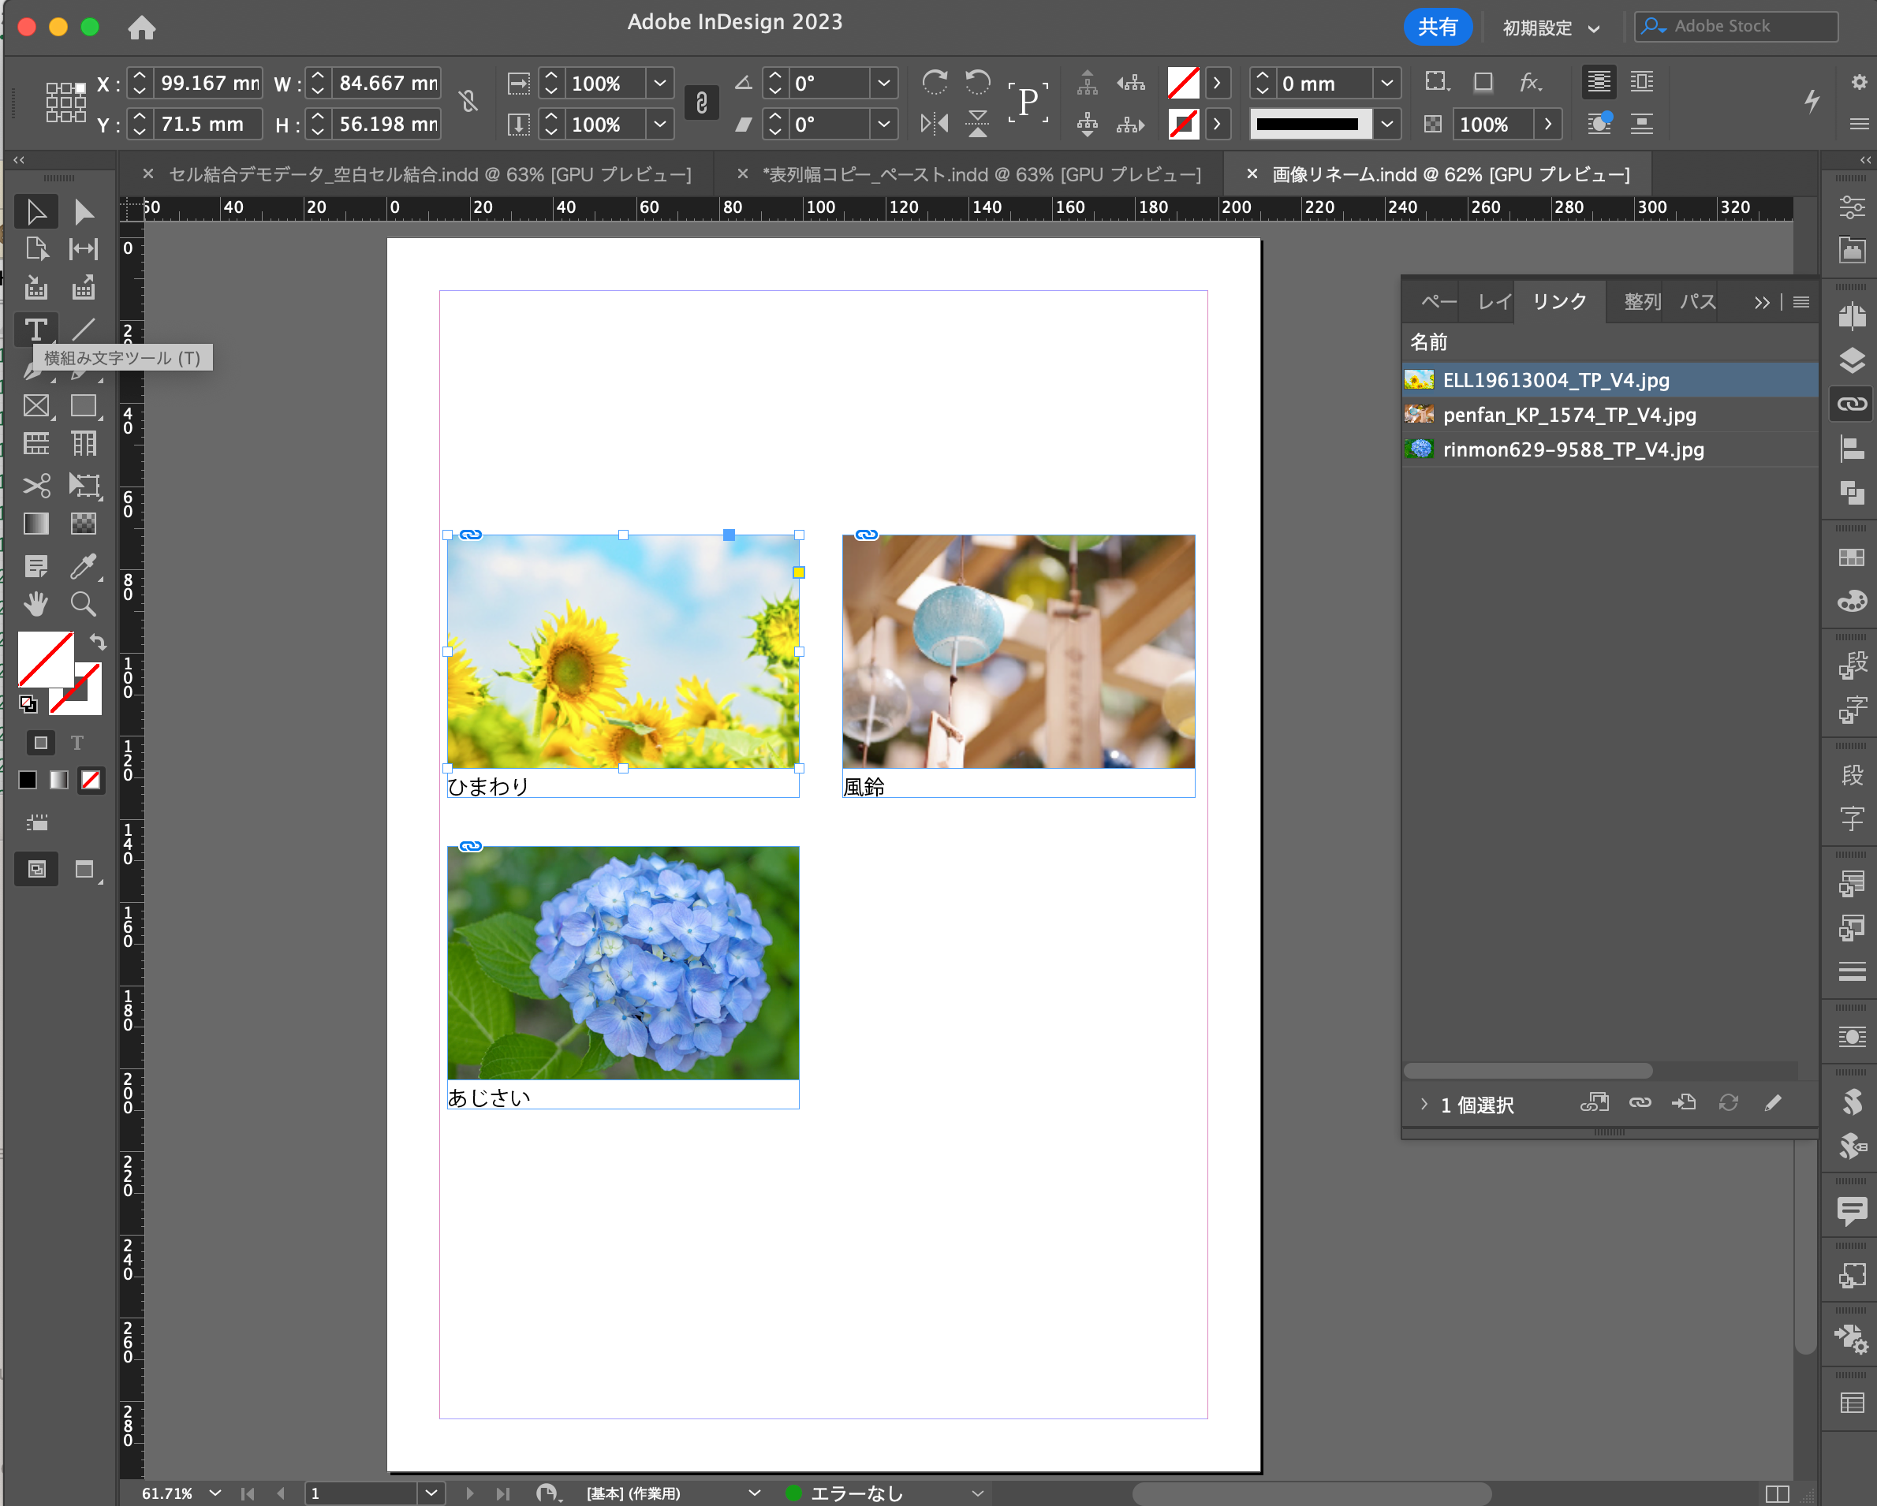This screenshot has height=1506, width=1877.
Task: Select the Direct Selection tool
Action: (84, 211)
